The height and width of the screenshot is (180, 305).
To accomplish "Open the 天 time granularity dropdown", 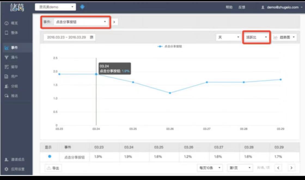I will 228,38.
